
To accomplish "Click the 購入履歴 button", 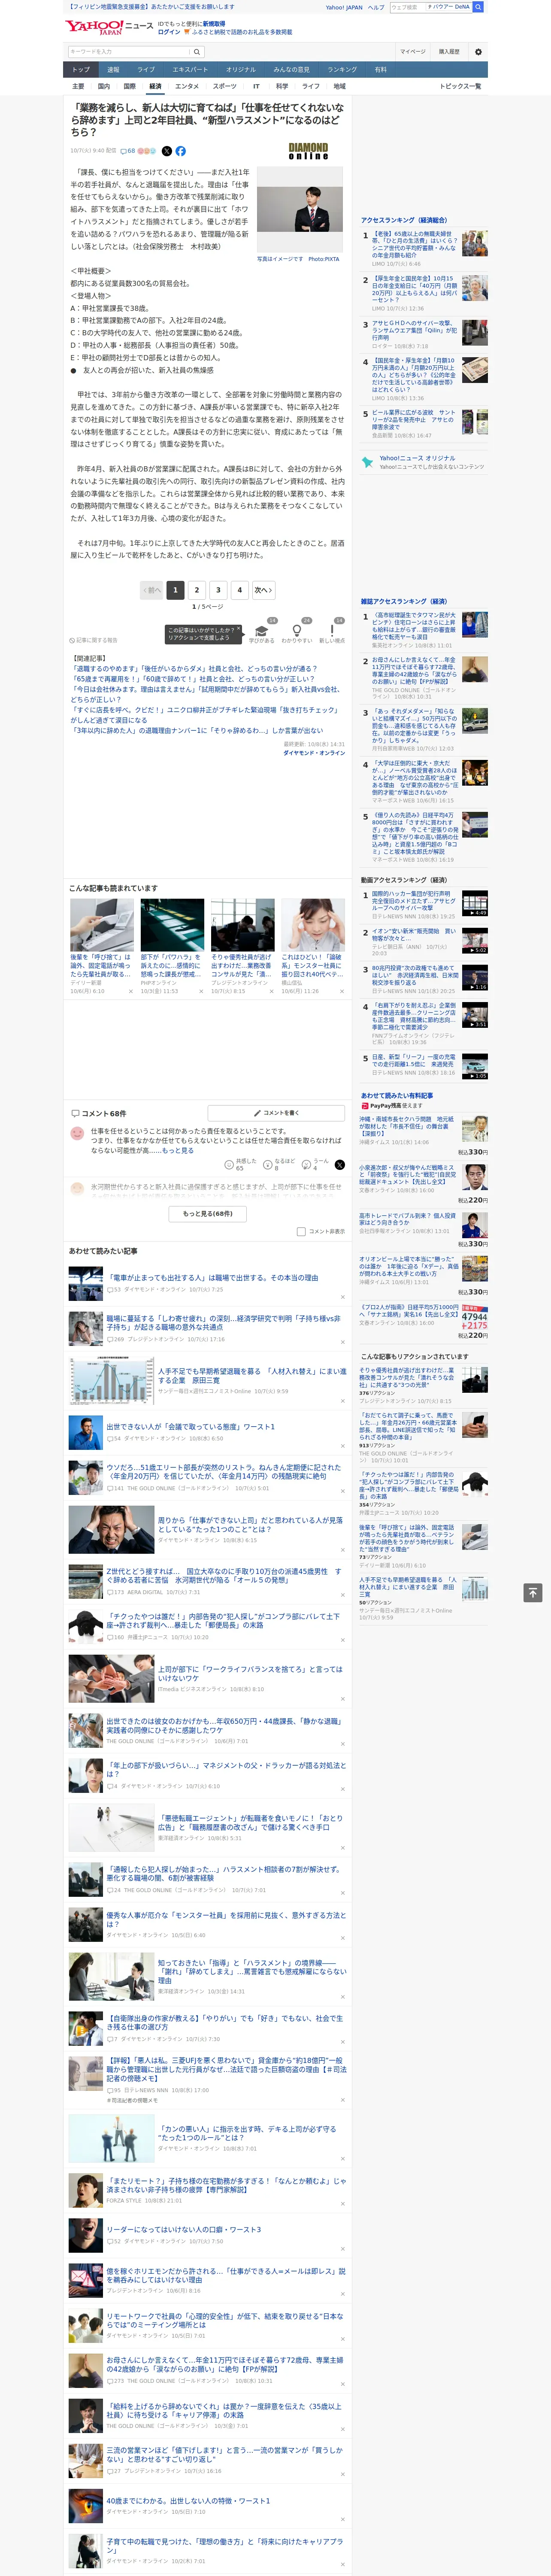I will coord(449,52).
